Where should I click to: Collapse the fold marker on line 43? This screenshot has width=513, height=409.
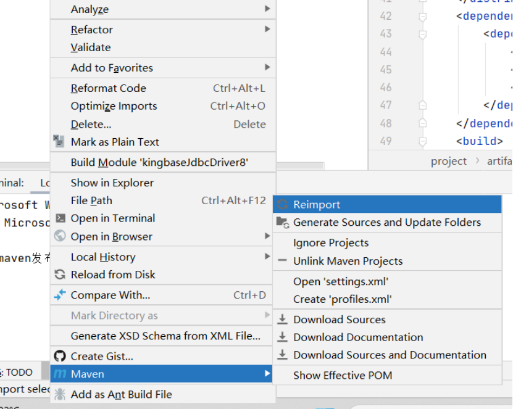pyautogui.click(x=423, y=34)
